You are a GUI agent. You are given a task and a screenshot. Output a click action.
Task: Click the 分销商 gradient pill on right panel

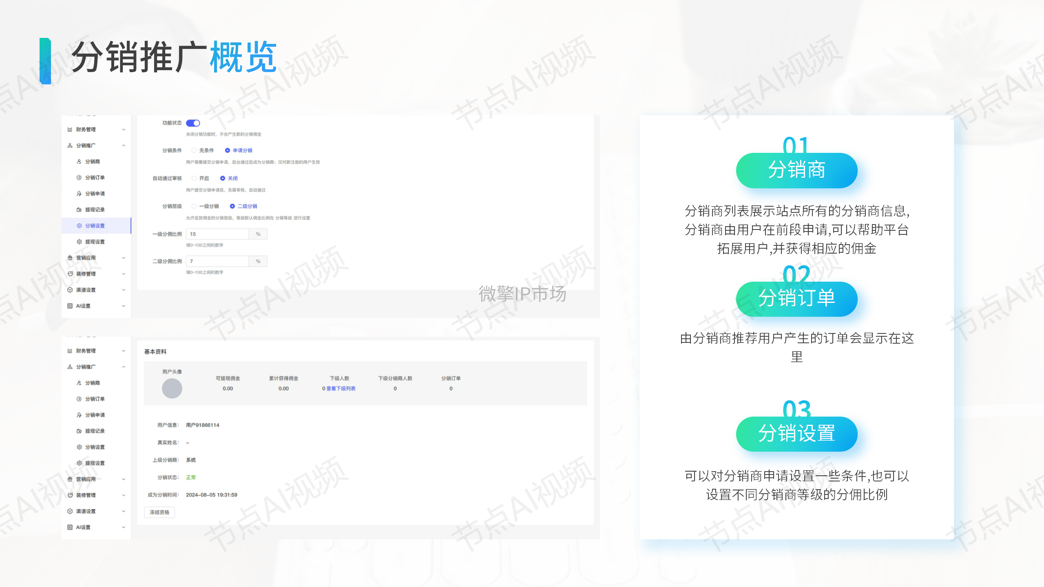coord(796,170)
